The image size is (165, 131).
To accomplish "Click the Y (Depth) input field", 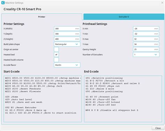I will pyautogui.click(x=67, y=34).
